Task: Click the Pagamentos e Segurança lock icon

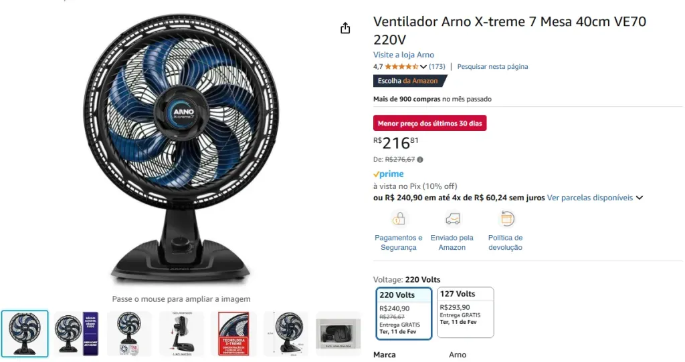Action: (x=399, y=218)
